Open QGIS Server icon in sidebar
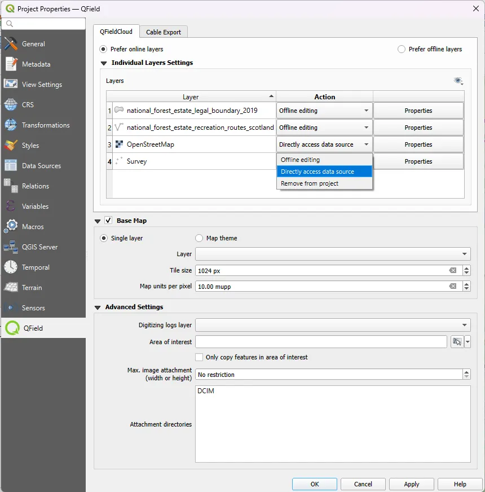Screen dimensions: 485x492 tap(11, 247)
